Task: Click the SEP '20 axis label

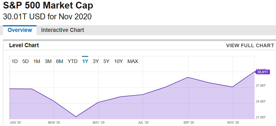Action: 188,122
